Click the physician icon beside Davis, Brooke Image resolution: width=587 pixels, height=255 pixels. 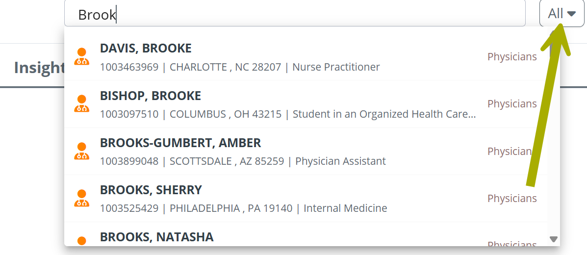[82, 57]
